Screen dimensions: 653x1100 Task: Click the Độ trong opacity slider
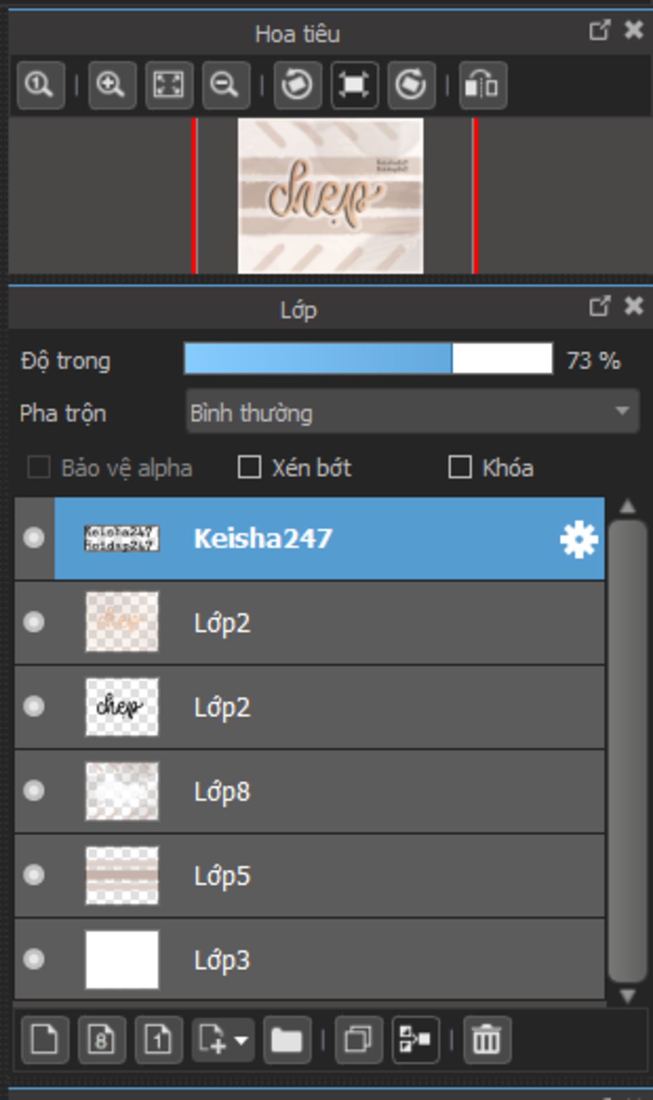point(368,359)
